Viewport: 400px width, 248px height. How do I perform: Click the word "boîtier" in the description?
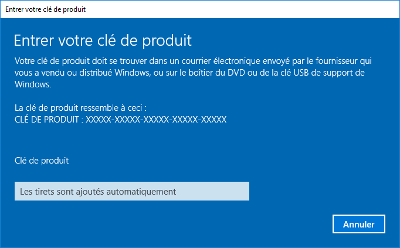pyautogui.click(x=205, y=73)
